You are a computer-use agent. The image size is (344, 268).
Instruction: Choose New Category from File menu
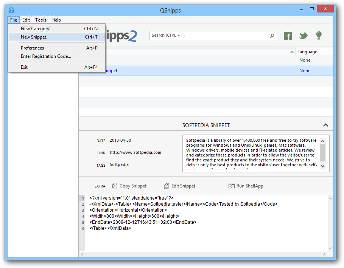56,29
